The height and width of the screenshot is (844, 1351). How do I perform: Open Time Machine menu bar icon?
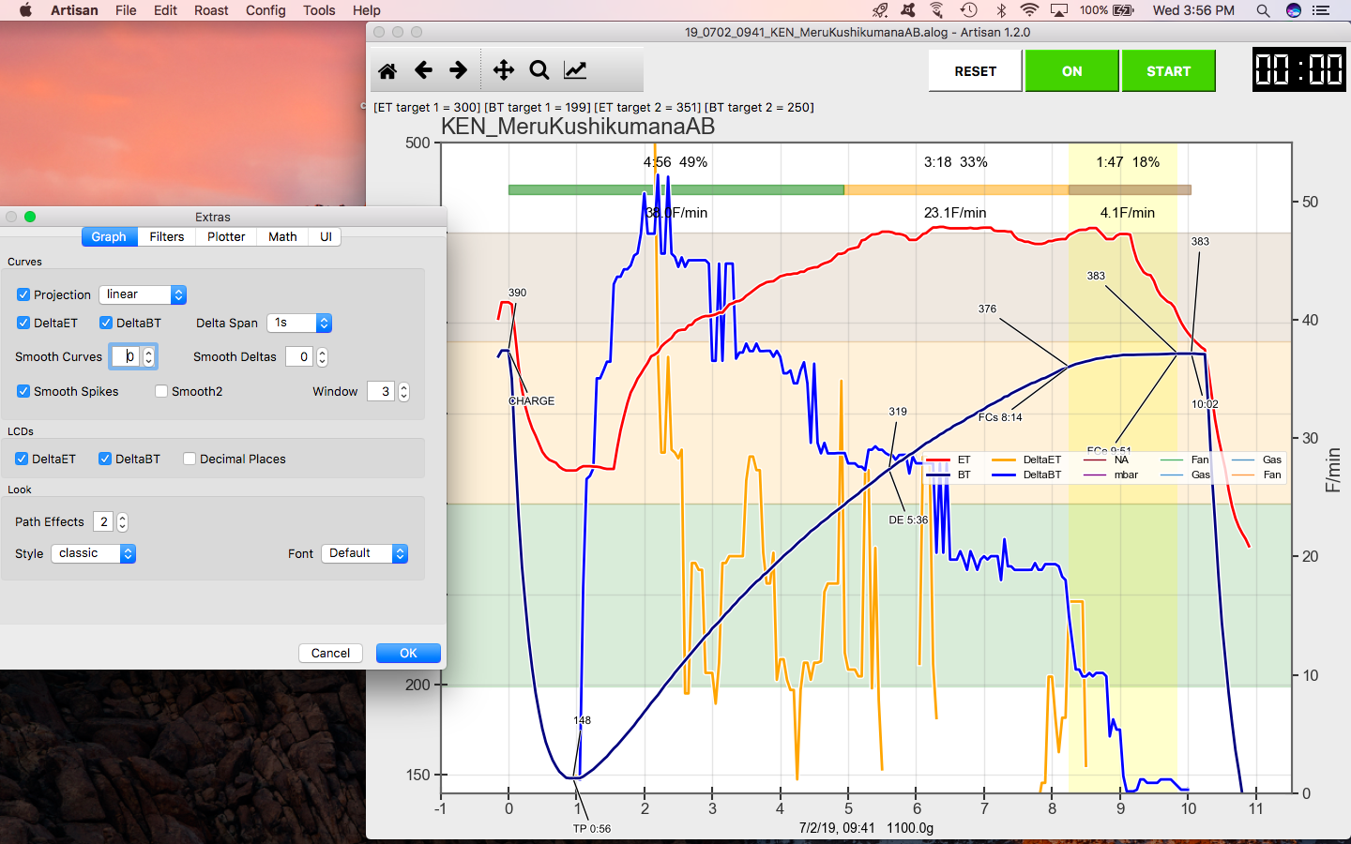click(x=969, y=10)
